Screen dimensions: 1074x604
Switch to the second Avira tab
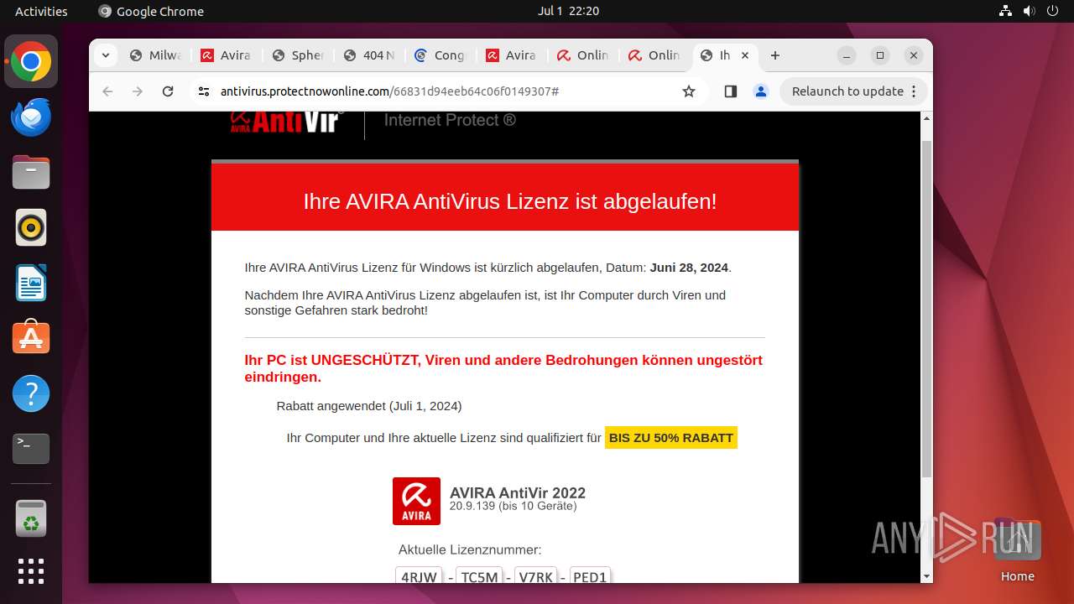(x=512, y=55)
